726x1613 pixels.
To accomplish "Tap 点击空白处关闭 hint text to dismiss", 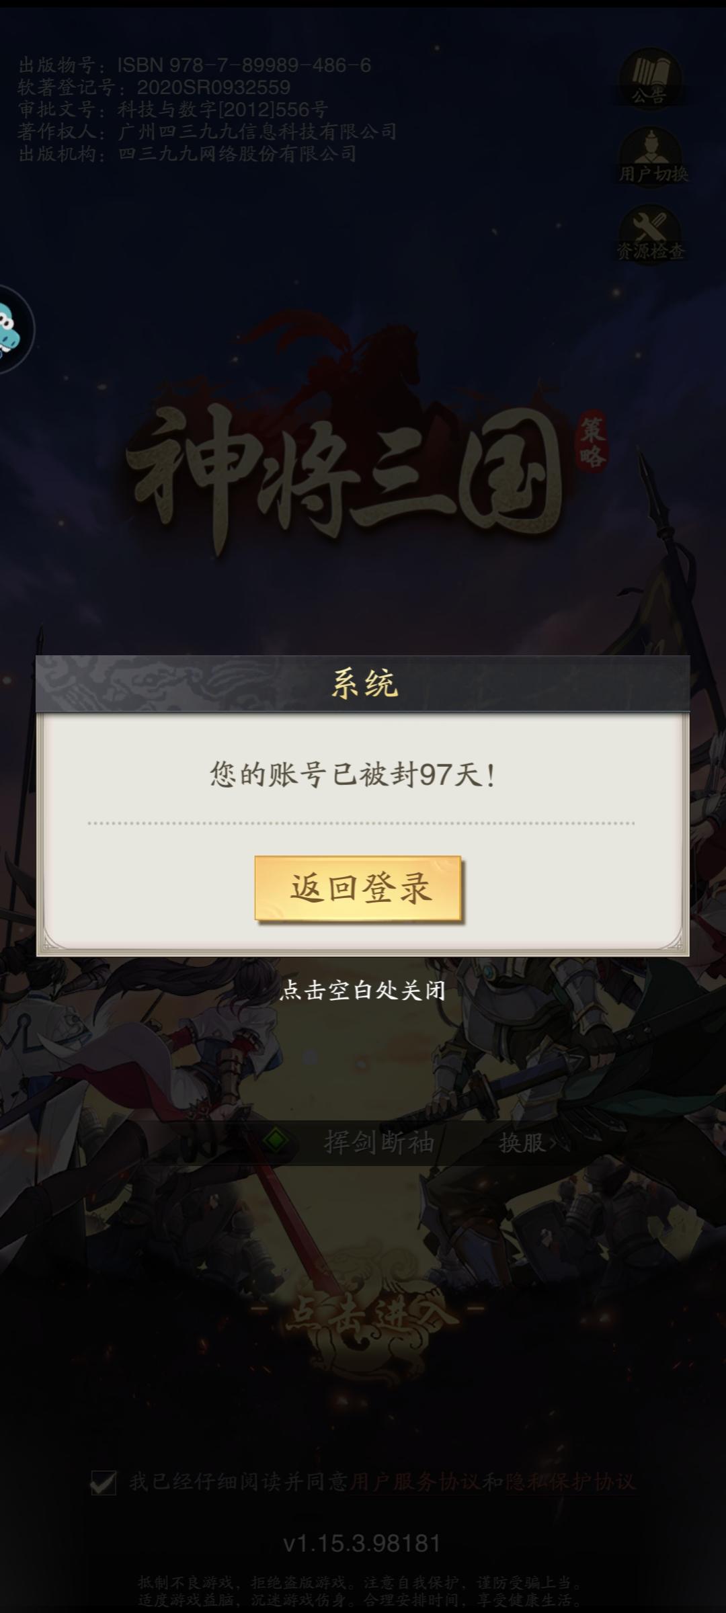I will pyautogui.click(x=362, y=990).
